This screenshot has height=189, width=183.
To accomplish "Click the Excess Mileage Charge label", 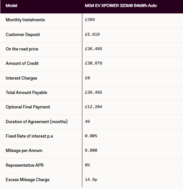I will coord(28,180).
